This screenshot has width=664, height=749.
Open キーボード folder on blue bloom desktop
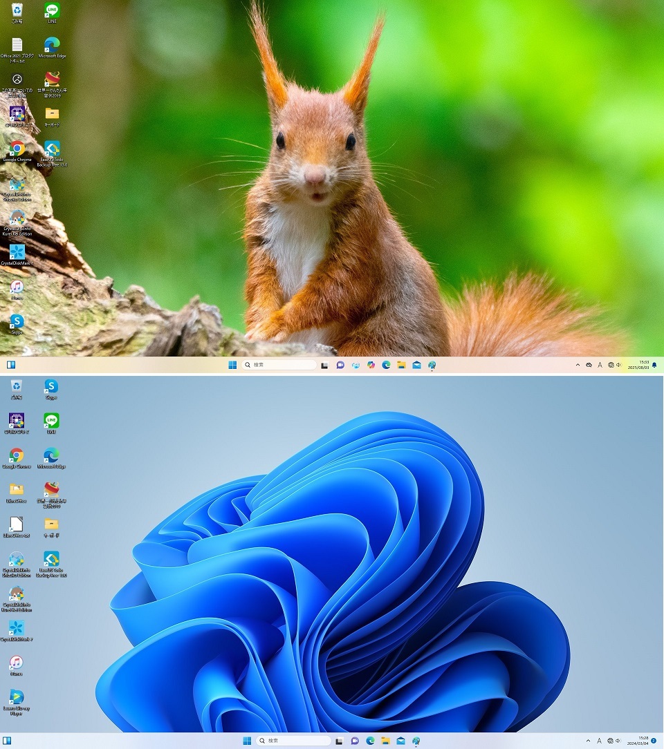(x=51, y=527)
